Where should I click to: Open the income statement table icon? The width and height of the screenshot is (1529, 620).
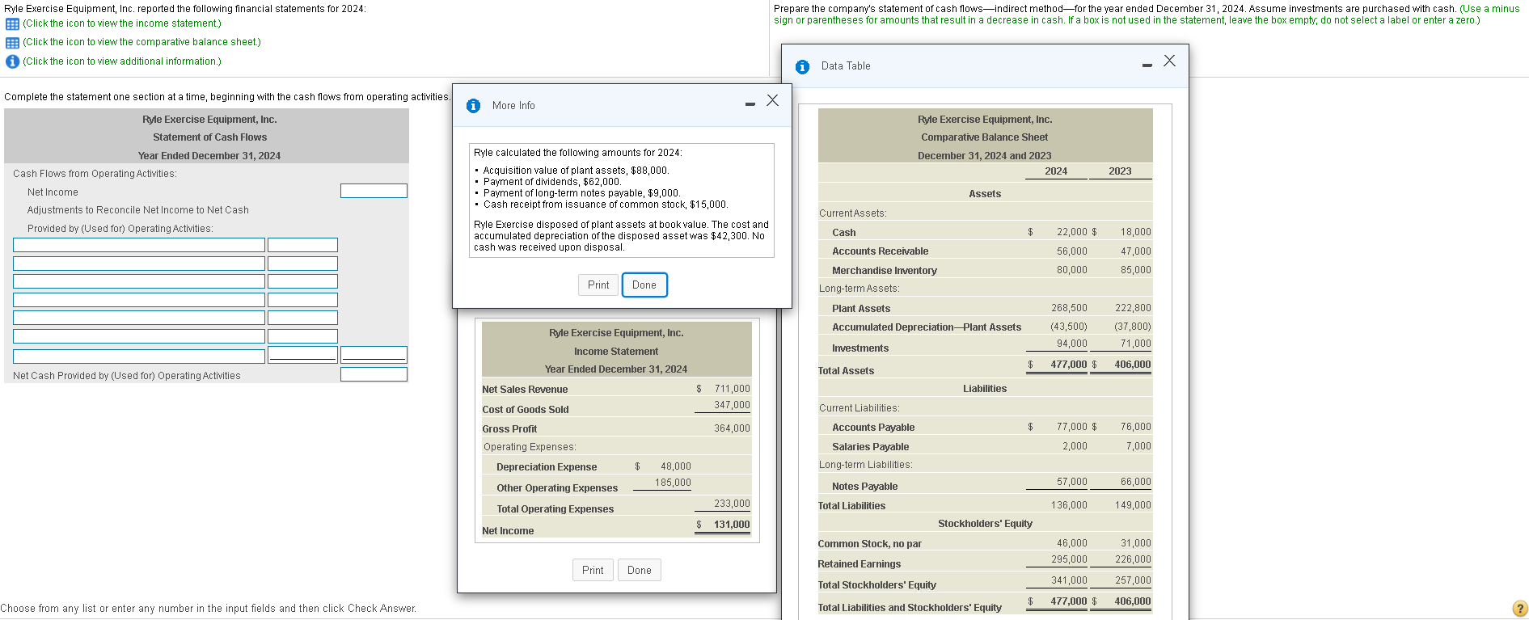tap(12, 23)
